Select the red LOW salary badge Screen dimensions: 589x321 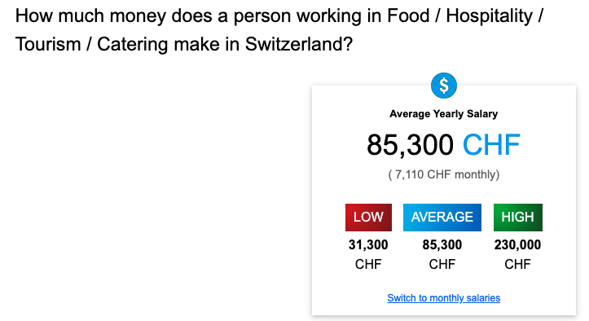click(368, 218)
